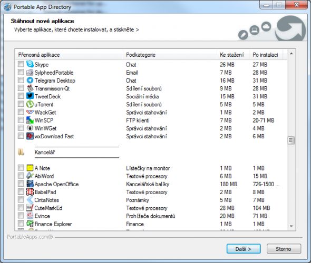The width and height of the screenshot is (311, 263).
Task: Click the Apache OpenOffice icon
Action: [30, 184]
